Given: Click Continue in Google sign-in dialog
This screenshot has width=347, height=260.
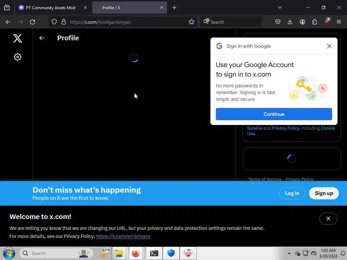Looking at the screenshot, I should coord(274,114).
